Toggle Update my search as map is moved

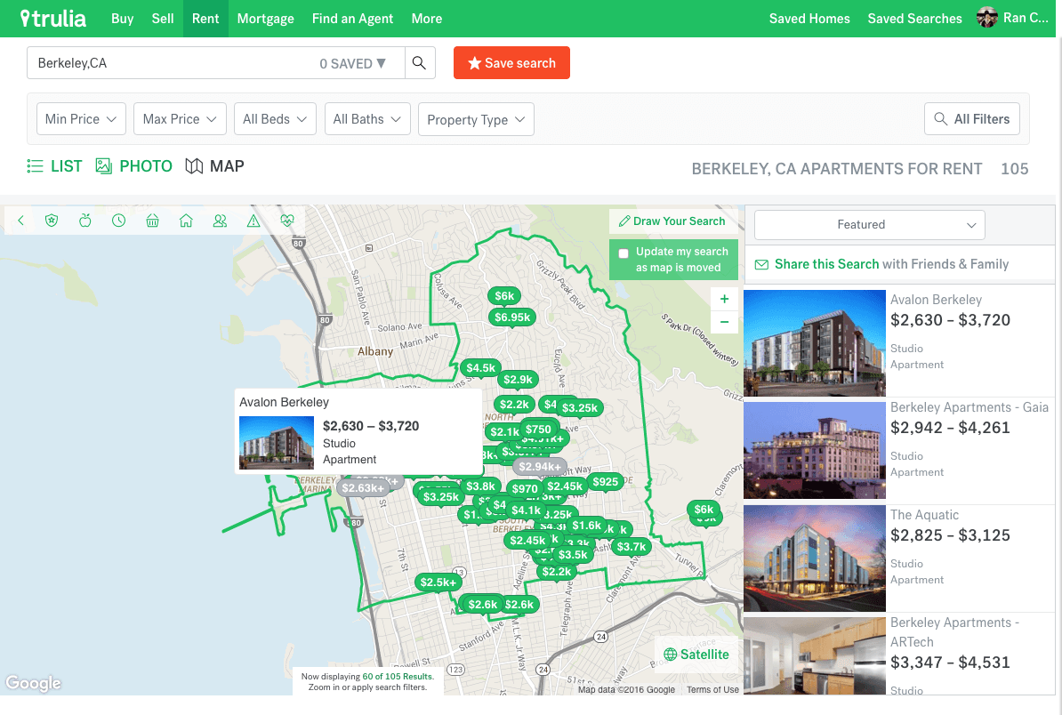coord(624,253)
